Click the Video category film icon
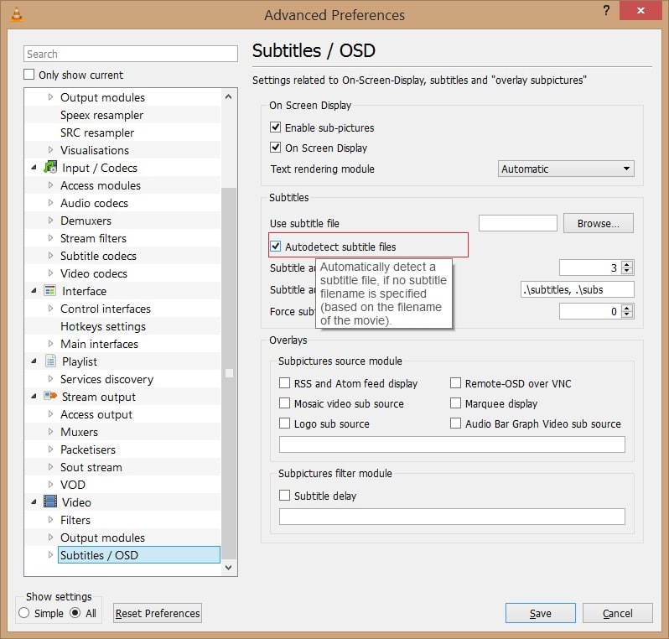Screen dimensions: 669x639 click(x=49, y=502)
